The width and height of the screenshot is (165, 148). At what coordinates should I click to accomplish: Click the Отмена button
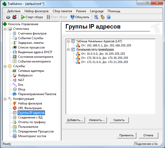coord(148,135)
